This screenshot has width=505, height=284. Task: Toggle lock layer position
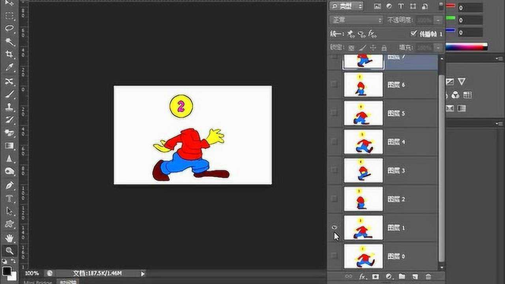click(373, 48)
